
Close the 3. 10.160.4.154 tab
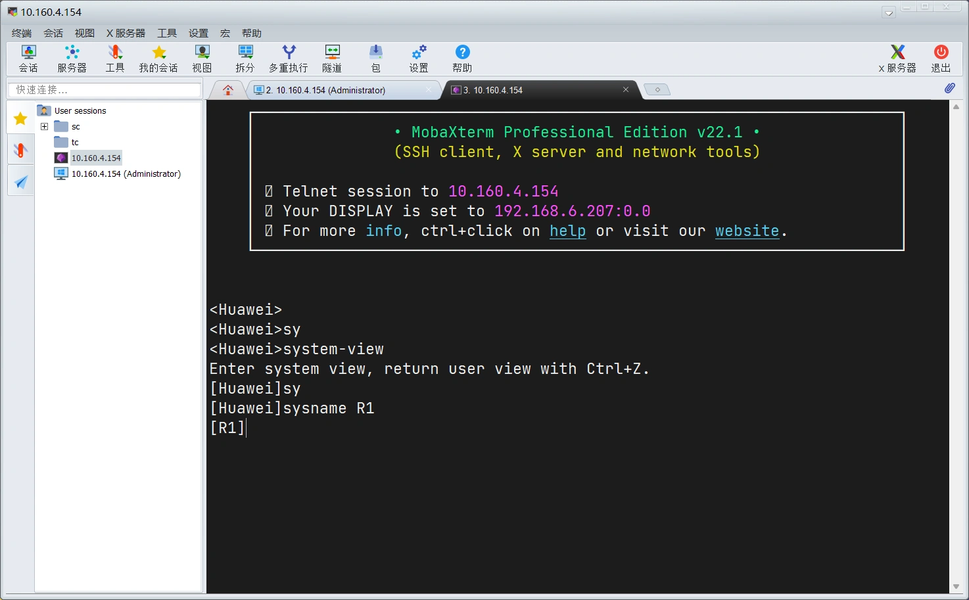pyautogui.click(x=626, y=89)
